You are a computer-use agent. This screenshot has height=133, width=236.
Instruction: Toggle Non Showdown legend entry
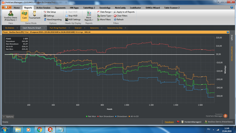(x=106, y=116)
